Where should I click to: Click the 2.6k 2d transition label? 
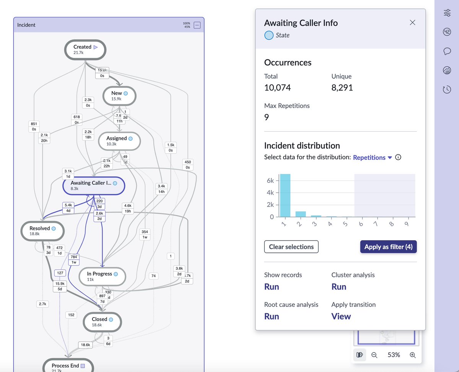pos(99,216)
